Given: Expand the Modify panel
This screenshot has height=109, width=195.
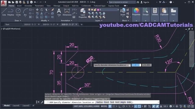Looking at the screenshot, I should (x=45, y=21).
